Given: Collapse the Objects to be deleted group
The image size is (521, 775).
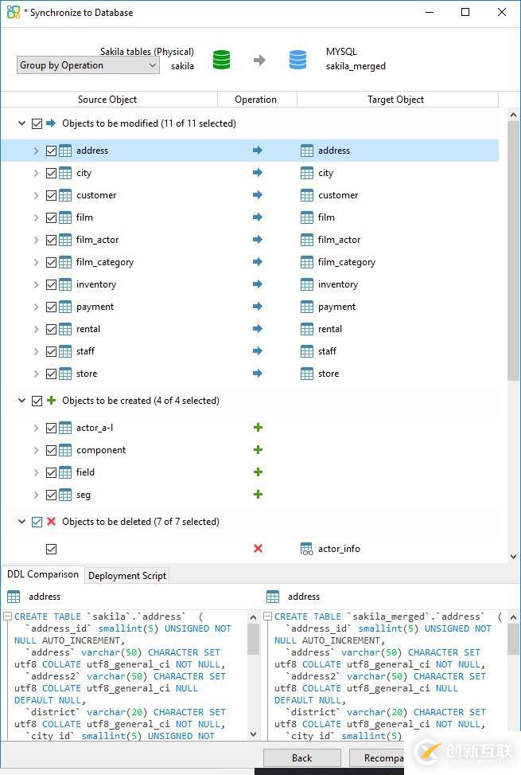Looking at the screenshot, I should pyautogui.click(x=21, y=522).
